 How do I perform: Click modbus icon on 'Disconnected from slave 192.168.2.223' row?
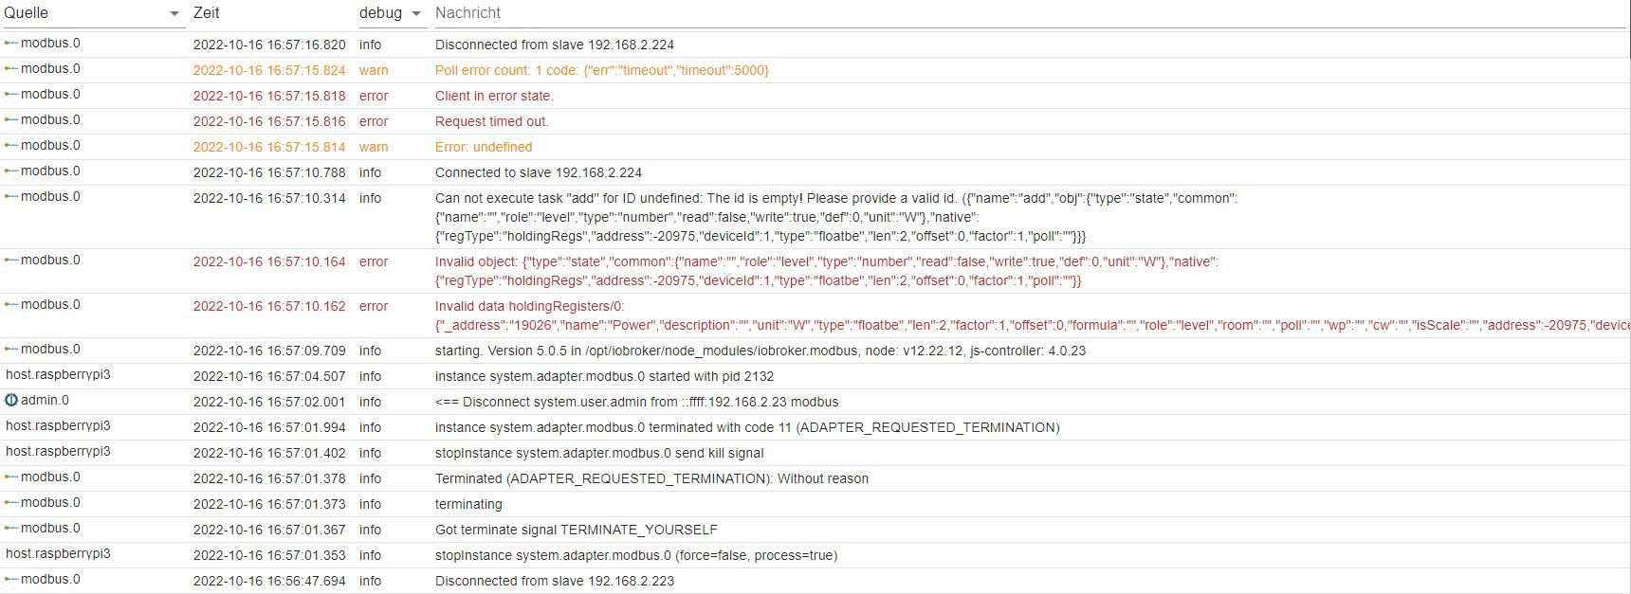coord(11,580)
